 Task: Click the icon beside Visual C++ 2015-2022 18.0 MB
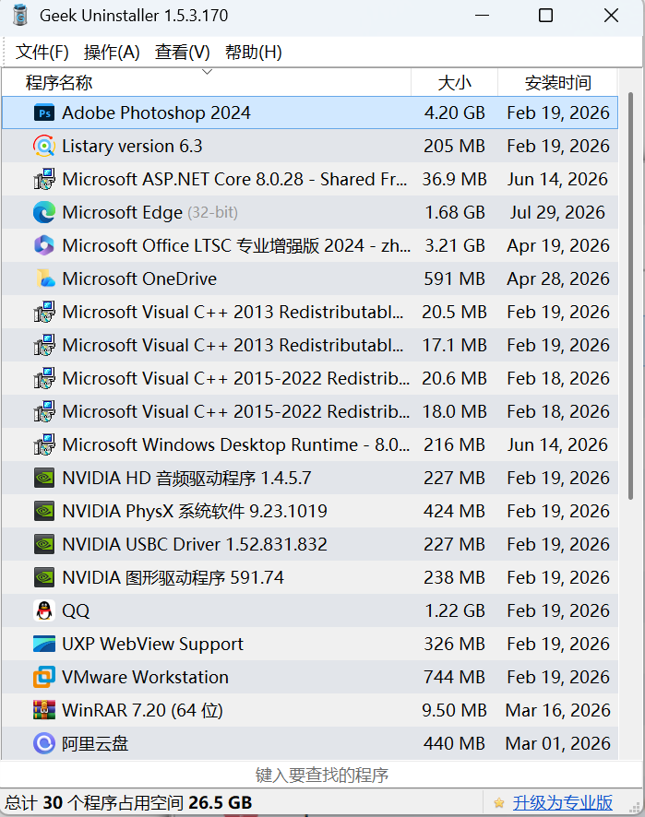44,411
